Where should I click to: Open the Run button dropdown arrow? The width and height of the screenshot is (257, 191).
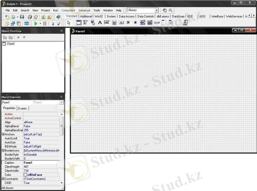(40, 24)
